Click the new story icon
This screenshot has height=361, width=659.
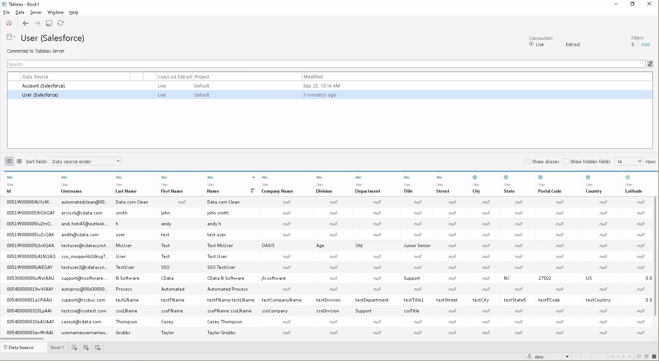click(x=97, y=347)
